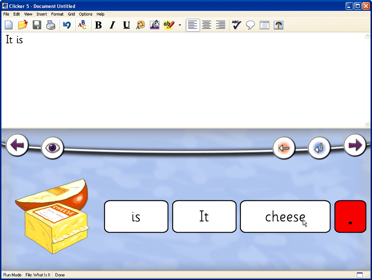
Task: Click inside the document text area
Action: [x=183, y=80]
